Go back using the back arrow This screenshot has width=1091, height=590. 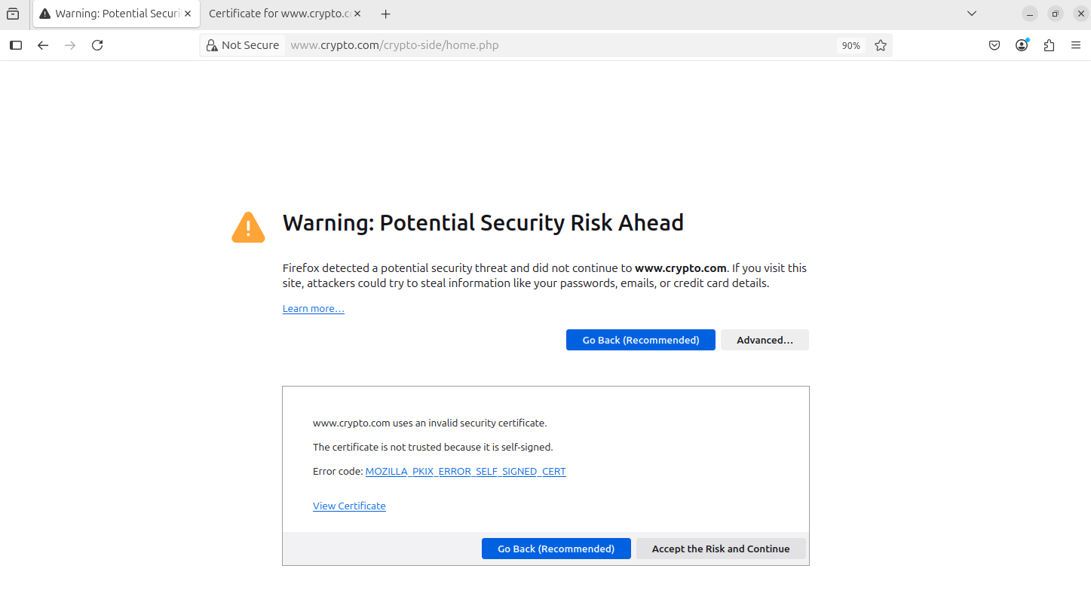(43, 45)
